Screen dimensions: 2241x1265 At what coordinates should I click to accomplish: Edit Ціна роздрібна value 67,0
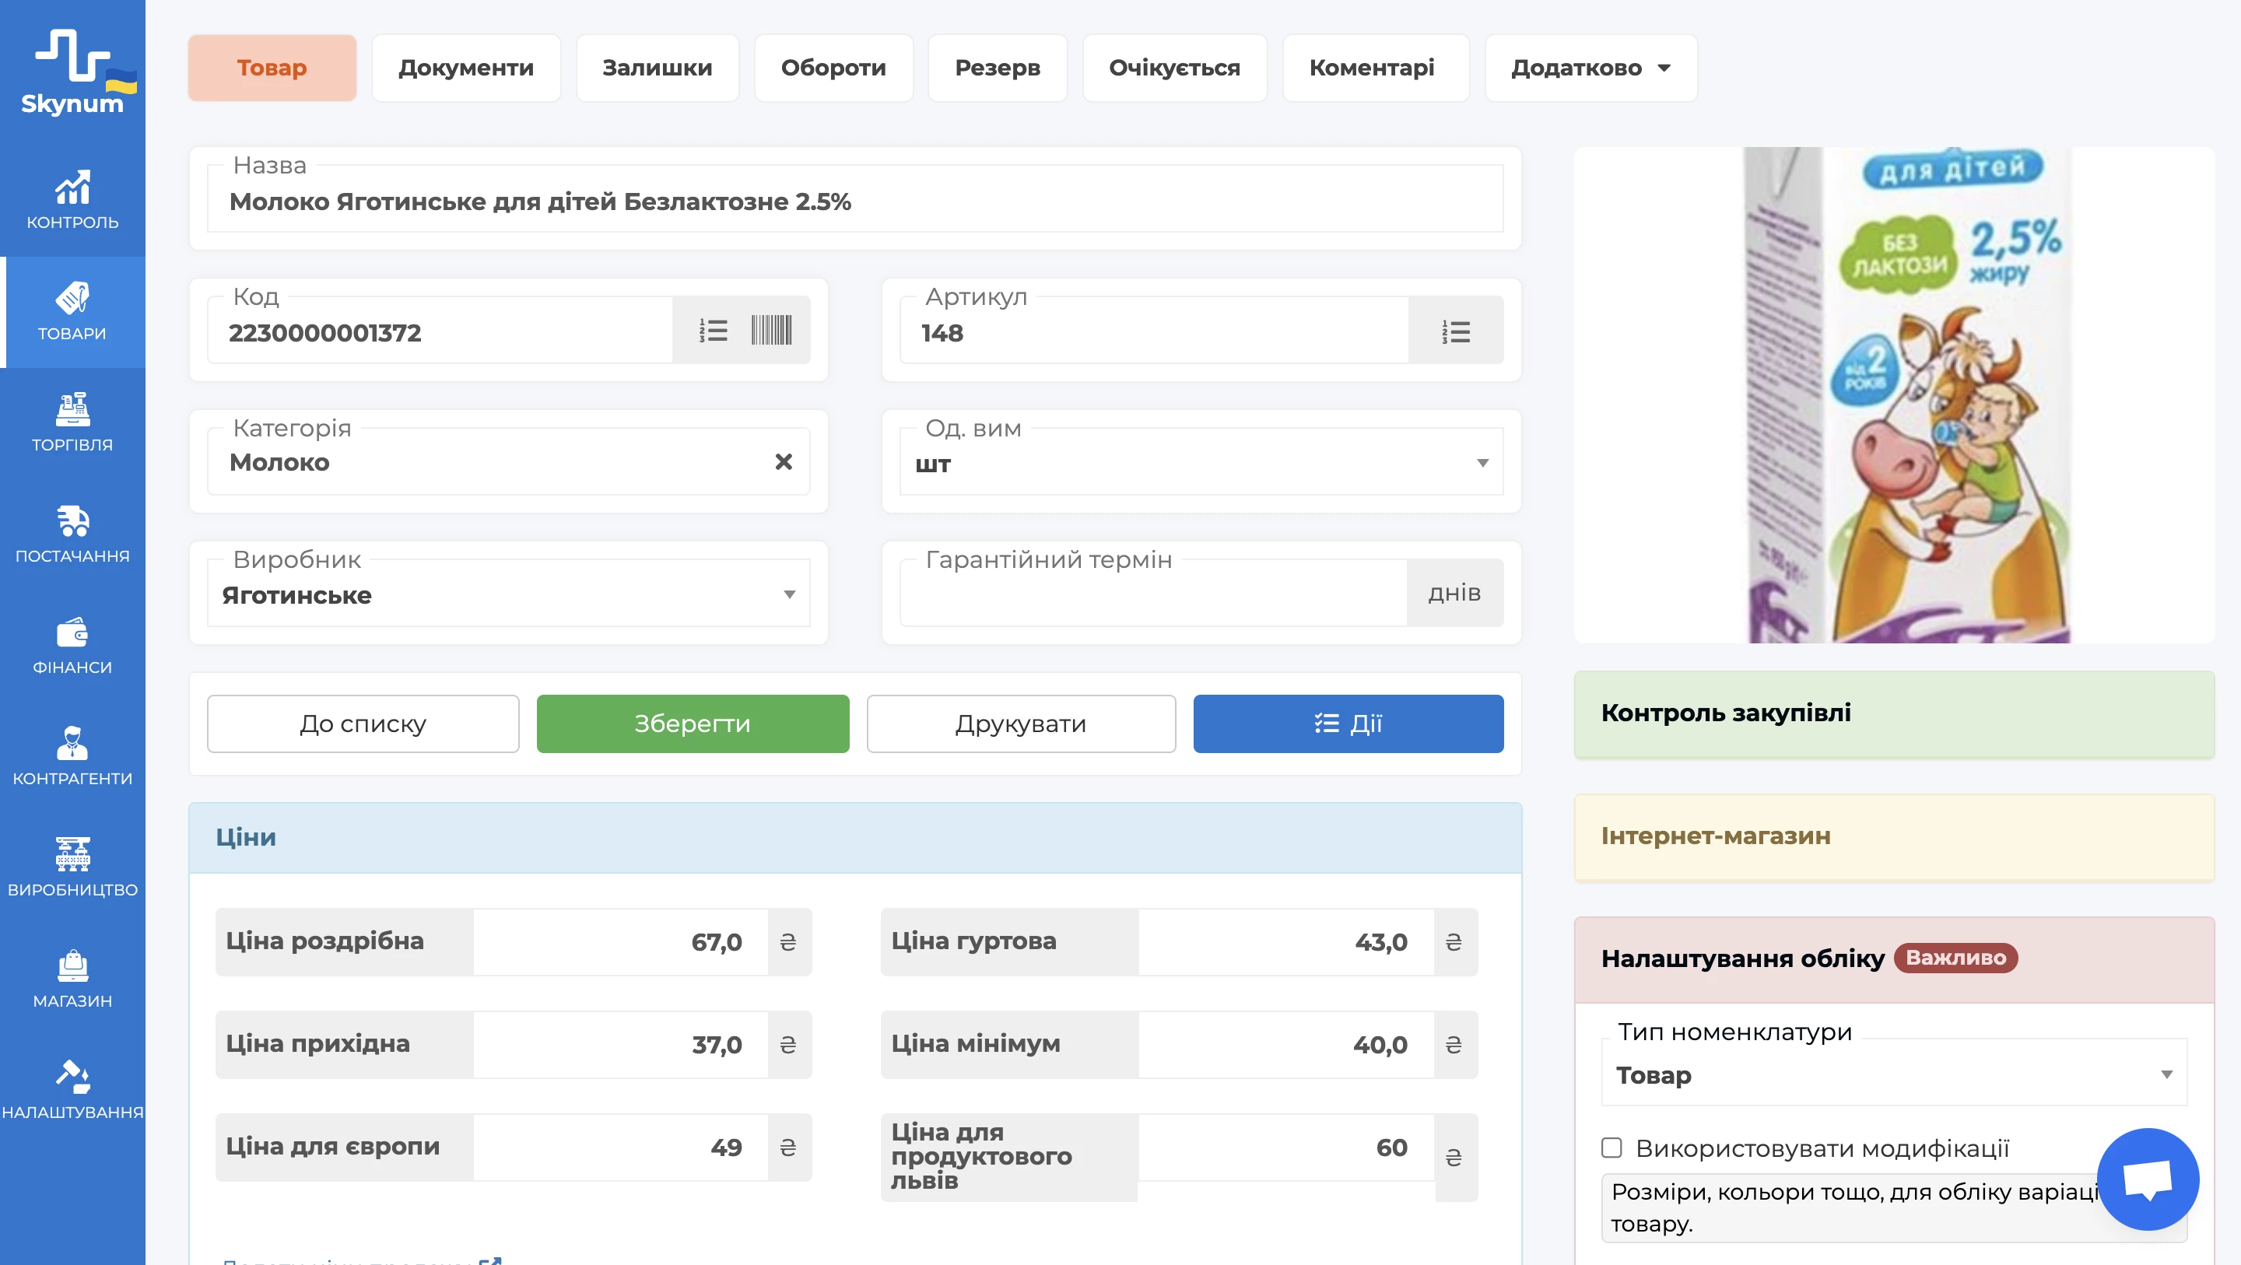point(620,942)
